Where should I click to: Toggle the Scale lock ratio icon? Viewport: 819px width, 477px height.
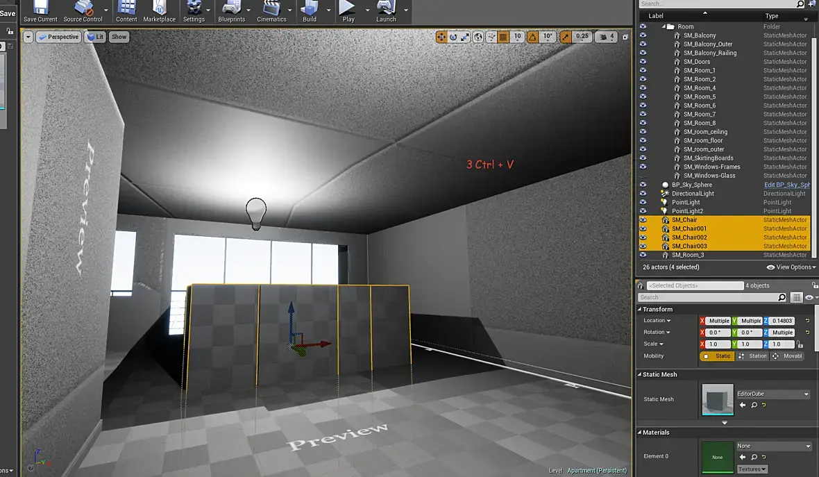[800, 344]
